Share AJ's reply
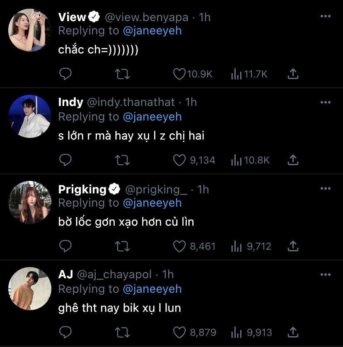Viewport: 343px width, 347px height. click(293, 332)
